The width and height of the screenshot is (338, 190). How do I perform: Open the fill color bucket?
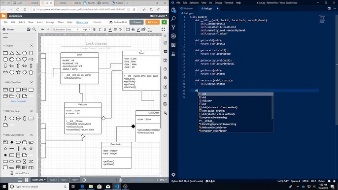tap(133, 30)
